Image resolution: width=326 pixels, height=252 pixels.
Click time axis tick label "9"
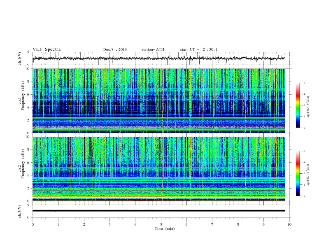pyautogui.click(x=263, y=224)
